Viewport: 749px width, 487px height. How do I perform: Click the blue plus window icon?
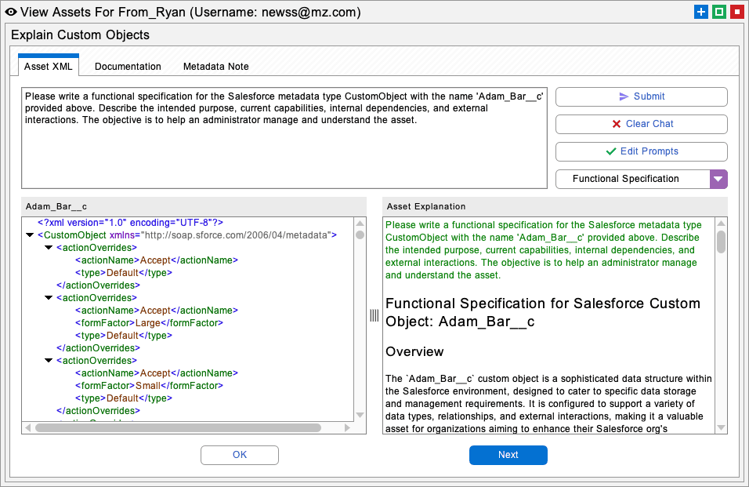700,12
